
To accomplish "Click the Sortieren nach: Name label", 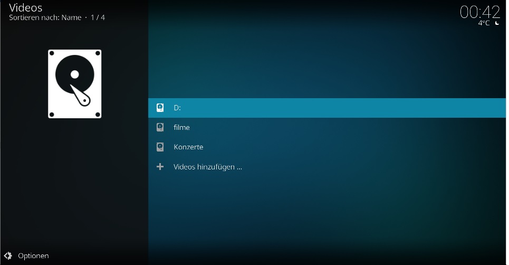I will click(x=45, y=17).
